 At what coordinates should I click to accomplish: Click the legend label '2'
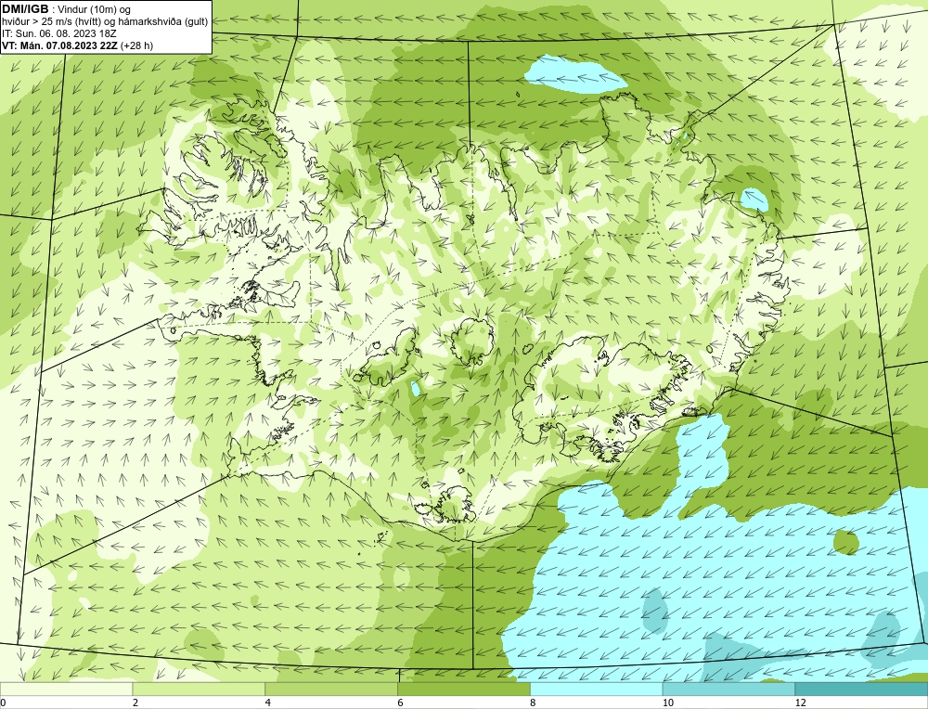point(135,703)
